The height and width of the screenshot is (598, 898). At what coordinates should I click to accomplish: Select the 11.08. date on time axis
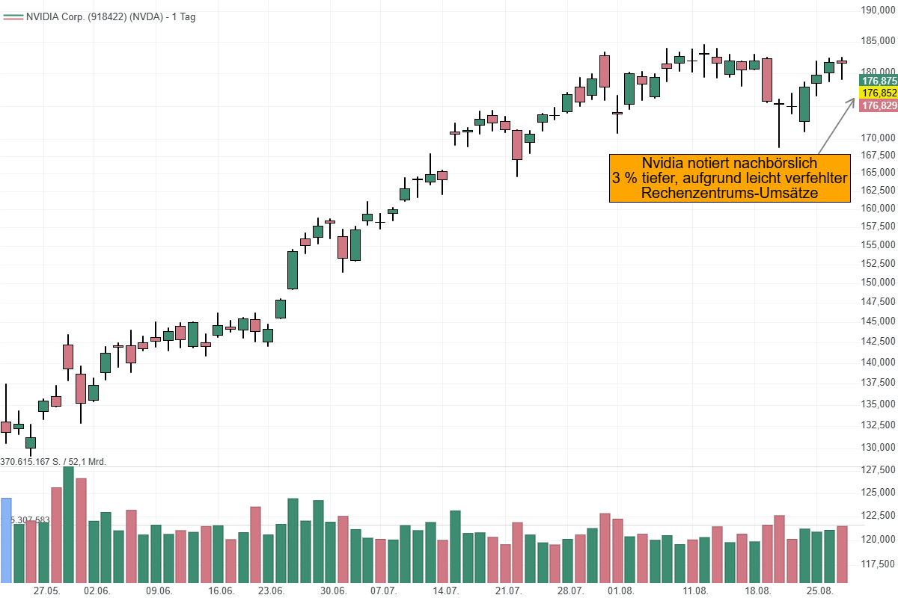(695, 591)
